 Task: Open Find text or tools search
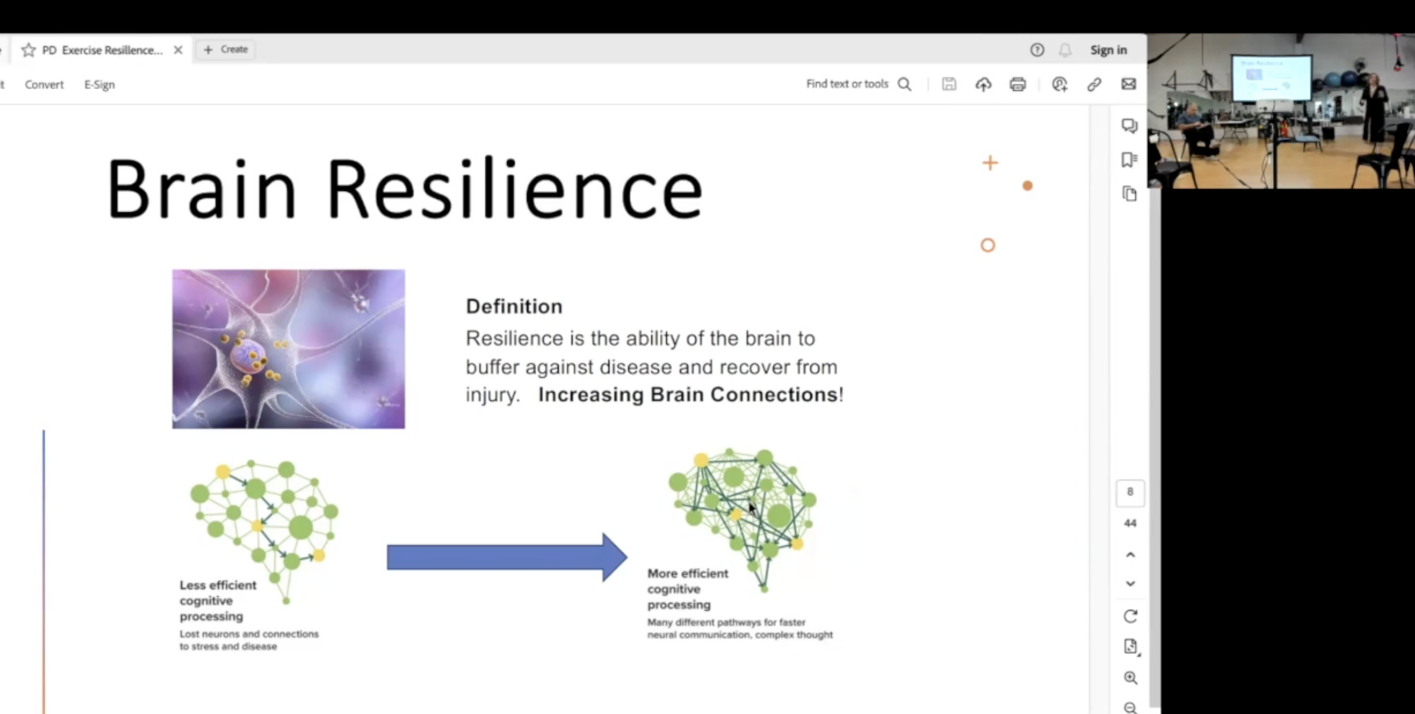click(858, 84)
